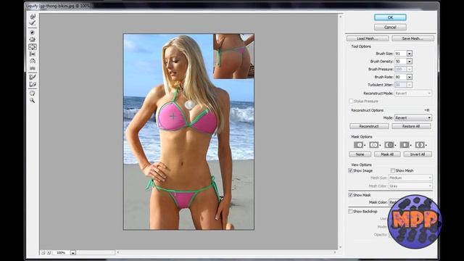Image resolution: width=464 pixels, height=261 pixels.
Task: Select the Thaw Mask tool
Action: coord(33,84)
